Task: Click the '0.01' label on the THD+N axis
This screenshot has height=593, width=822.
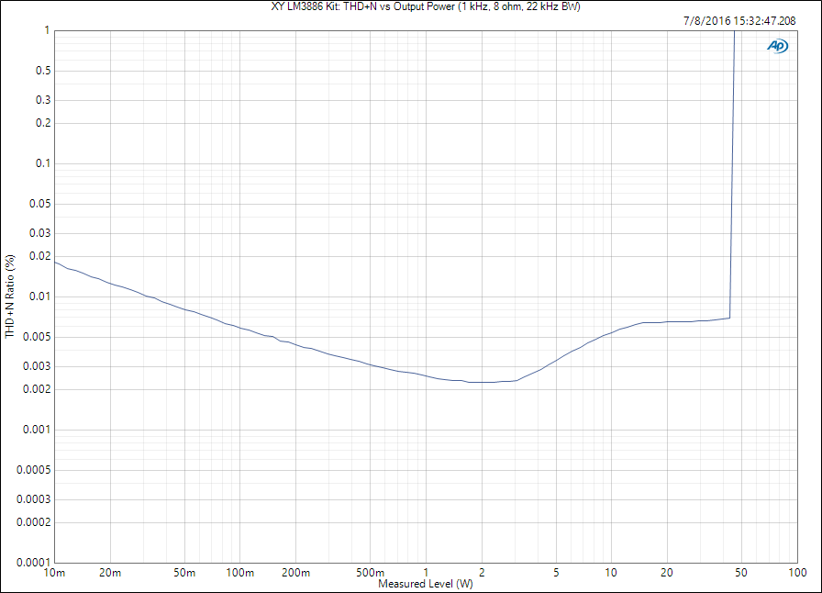Action: tap(40, 296)
